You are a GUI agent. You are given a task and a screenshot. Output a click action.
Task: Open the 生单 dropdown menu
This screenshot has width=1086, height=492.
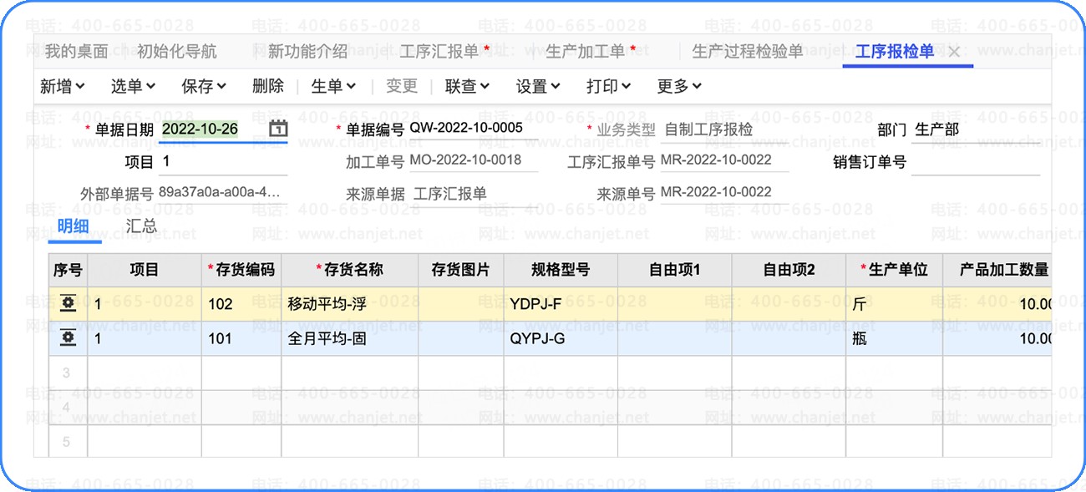tap(333, 86)
